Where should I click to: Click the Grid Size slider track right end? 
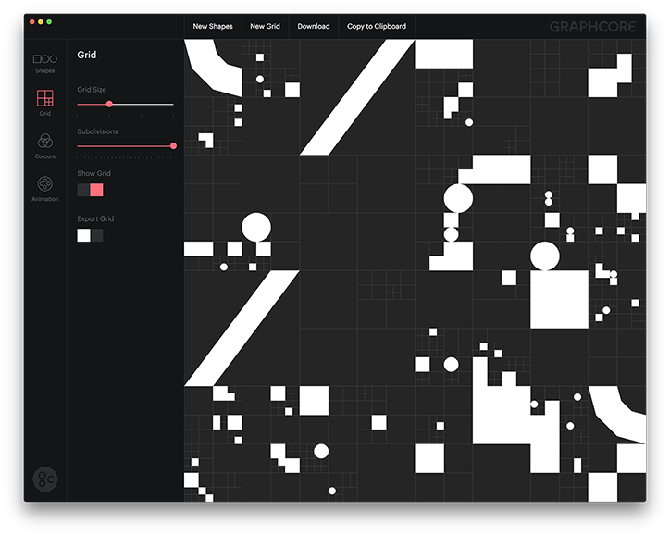point(171,105)
